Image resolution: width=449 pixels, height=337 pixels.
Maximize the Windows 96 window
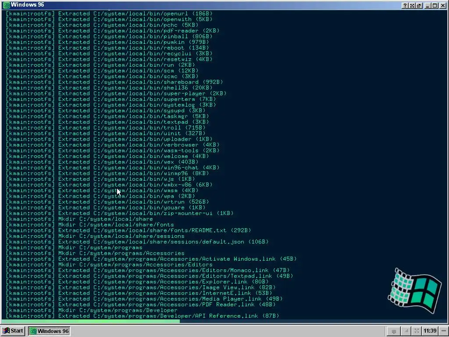[435, 5]
